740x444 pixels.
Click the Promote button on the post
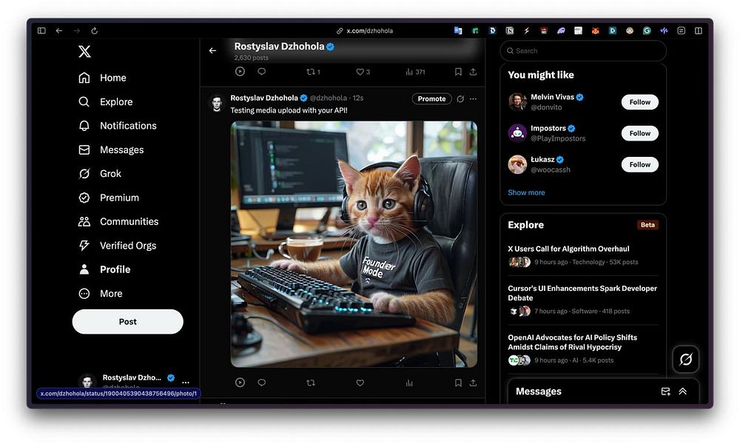click(432, 98)
